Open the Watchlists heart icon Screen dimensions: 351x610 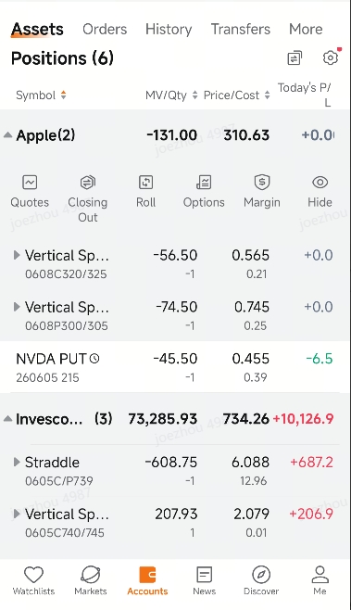point(33,575)
